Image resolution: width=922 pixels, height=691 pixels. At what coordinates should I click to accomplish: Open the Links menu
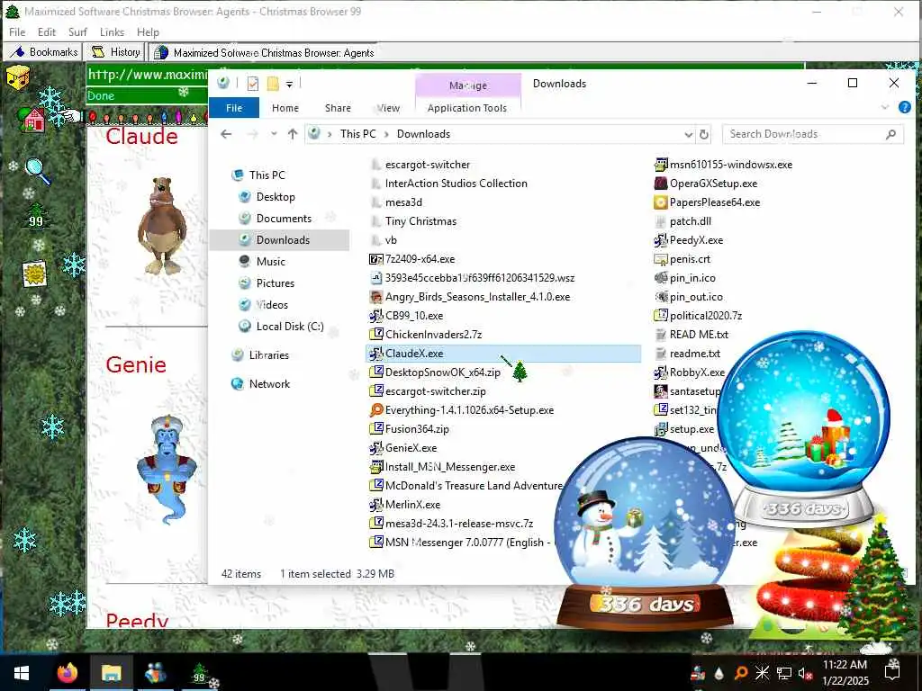point(112,31)
